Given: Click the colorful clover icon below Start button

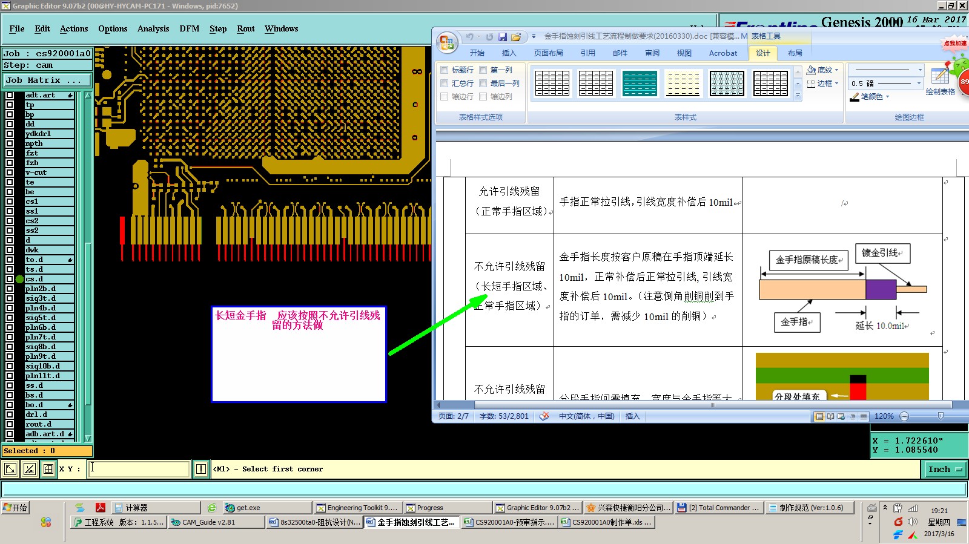Looking at the screenshot, I should (46, 522).
